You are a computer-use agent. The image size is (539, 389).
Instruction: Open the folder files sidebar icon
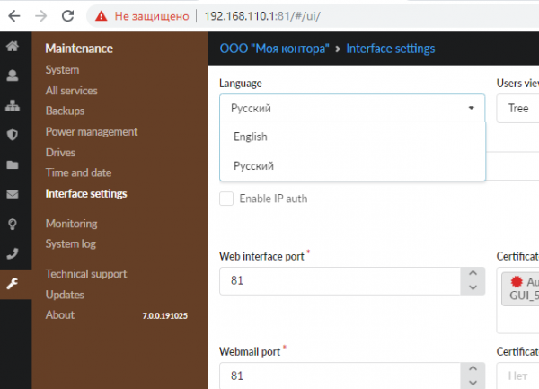click(13, 165)
